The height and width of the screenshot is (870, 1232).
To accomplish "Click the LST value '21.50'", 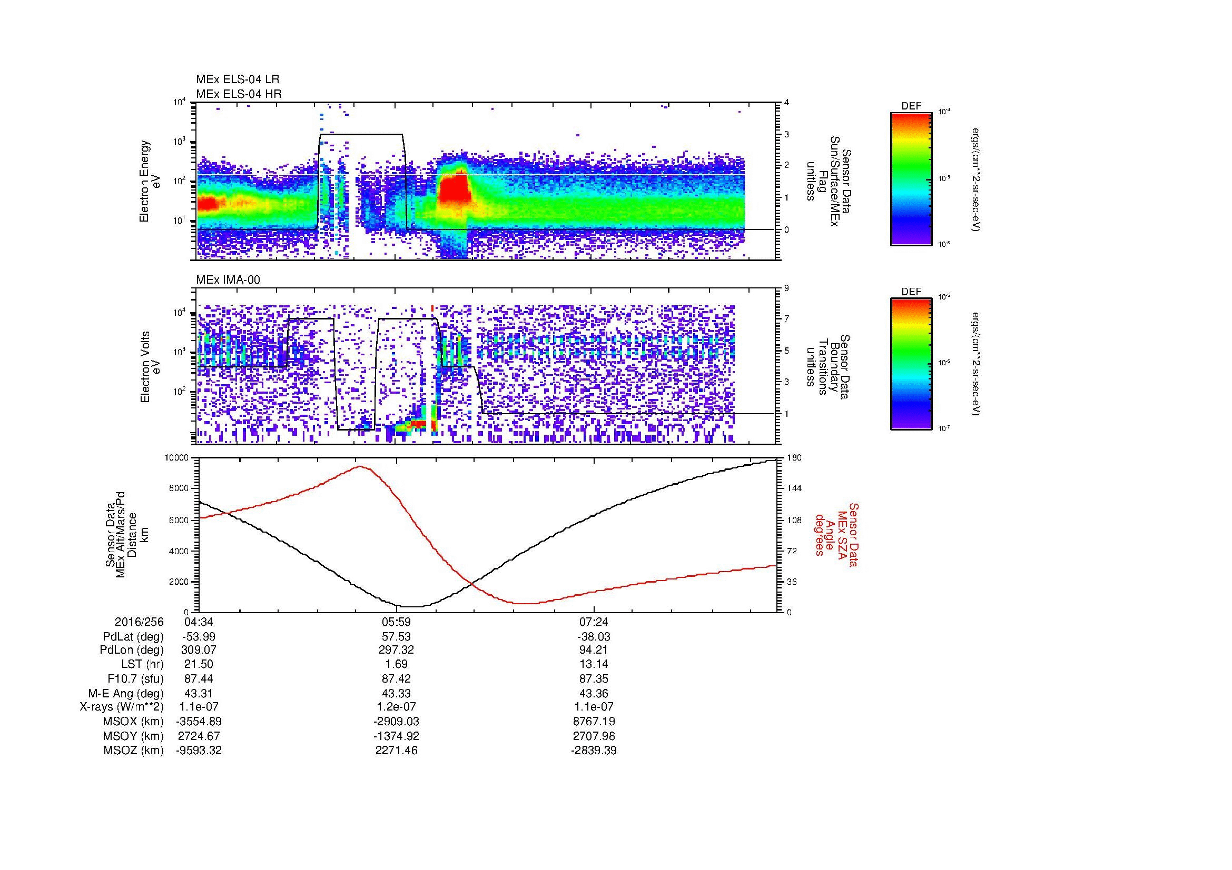I will click(x=199, y=665).
